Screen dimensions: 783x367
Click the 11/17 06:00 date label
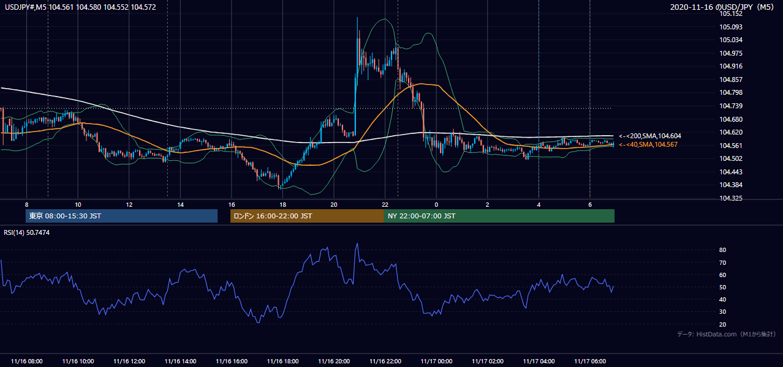tap(590, 361)
